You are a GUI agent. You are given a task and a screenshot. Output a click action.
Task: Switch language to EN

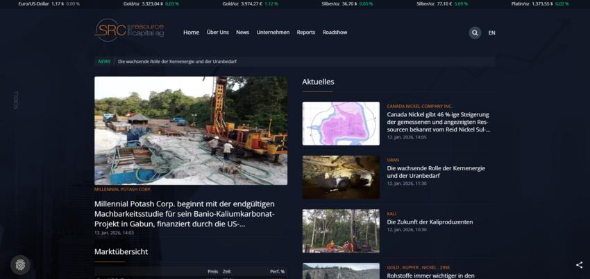click(x=491, y=33)
